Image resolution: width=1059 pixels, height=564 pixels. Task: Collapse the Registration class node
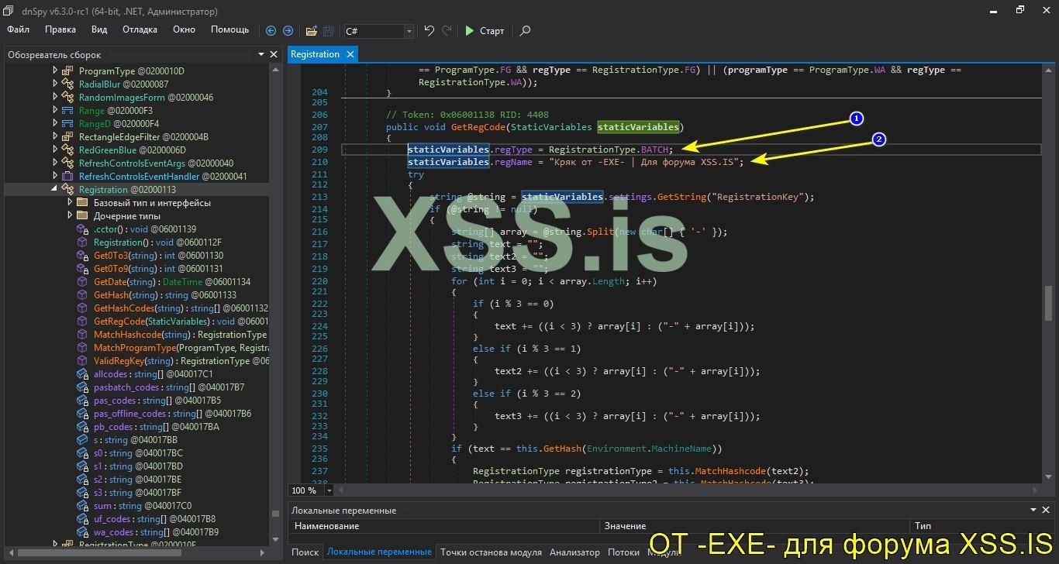tap(55, 190)
